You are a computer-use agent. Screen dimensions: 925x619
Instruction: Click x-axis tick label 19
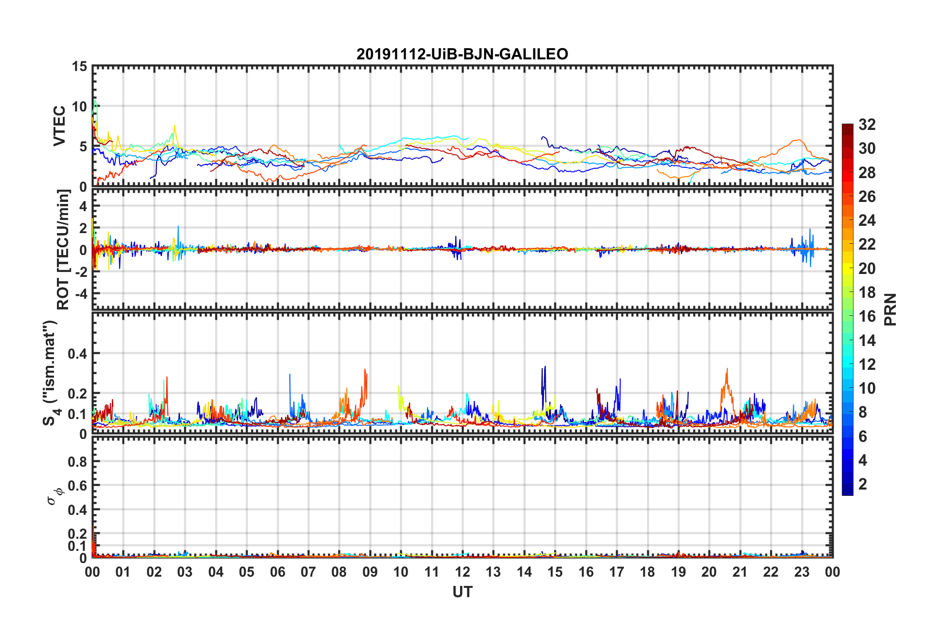[x=678, y=572]
